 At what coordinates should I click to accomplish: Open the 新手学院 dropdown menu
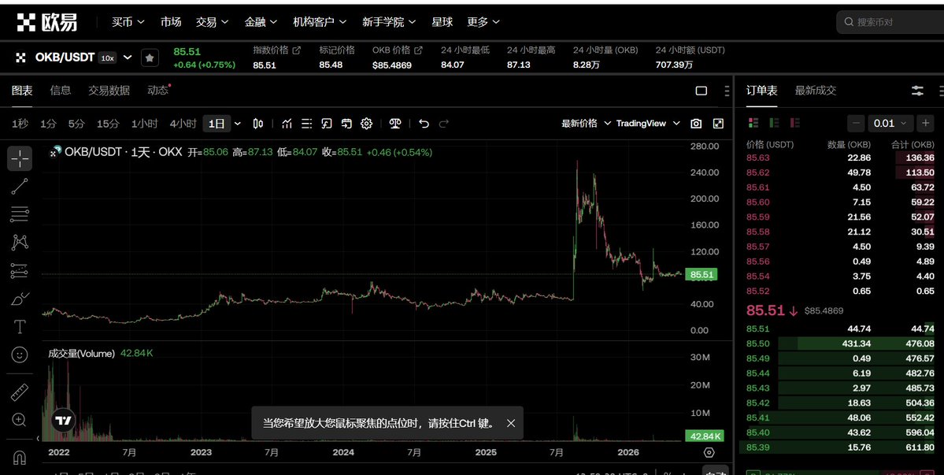click(389, 22)
